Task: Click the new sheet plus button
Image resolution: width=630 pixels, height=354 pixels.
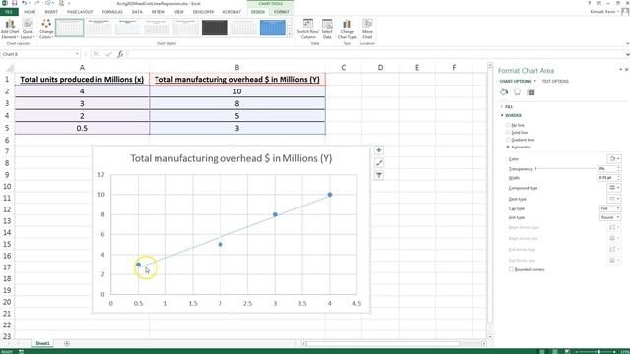Action: tap(67, 343)
